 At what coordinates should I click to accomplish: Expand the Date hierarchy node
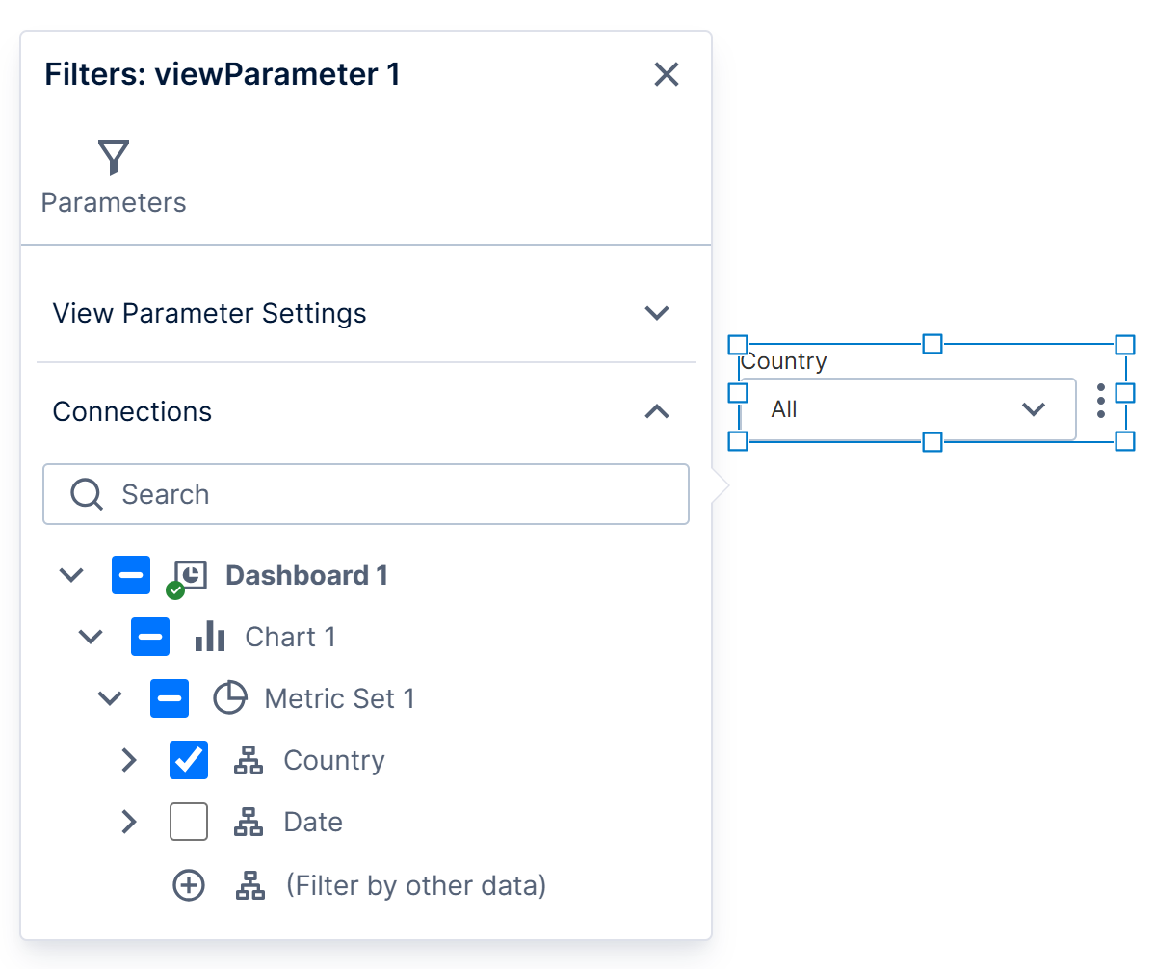pyautogui.click(x=129, y=822)
